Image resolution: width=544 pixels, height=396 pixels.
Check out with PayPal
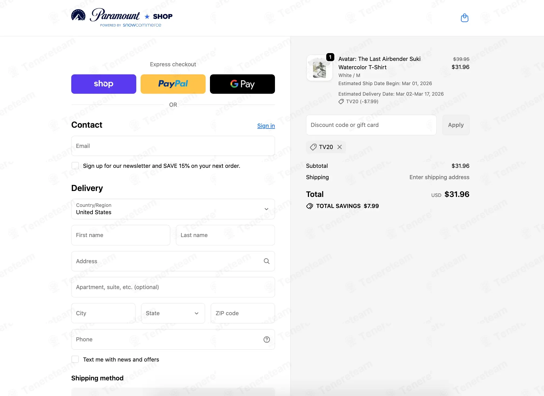[x=173, y=84]
